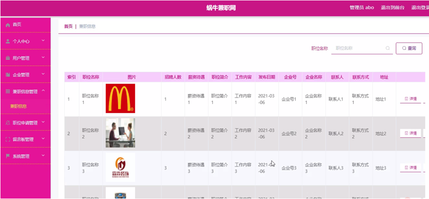Collapse the 兼职信息管理 menu chevron

pyautogui.click(x=43, y=91)
